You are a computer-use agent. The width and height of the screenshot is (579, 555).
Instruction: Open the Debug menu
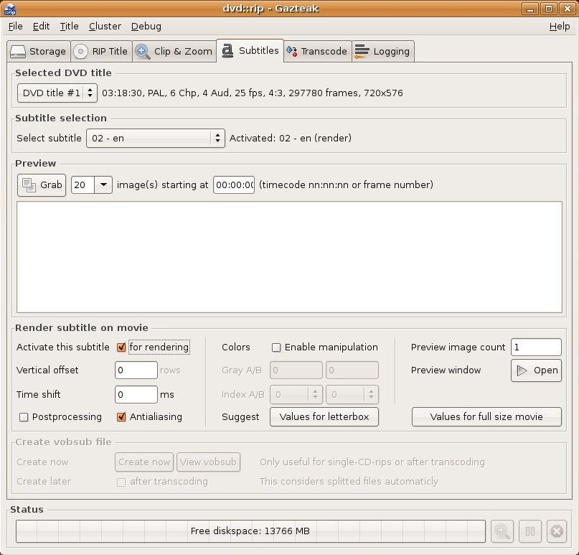click(x=146, y=27)
